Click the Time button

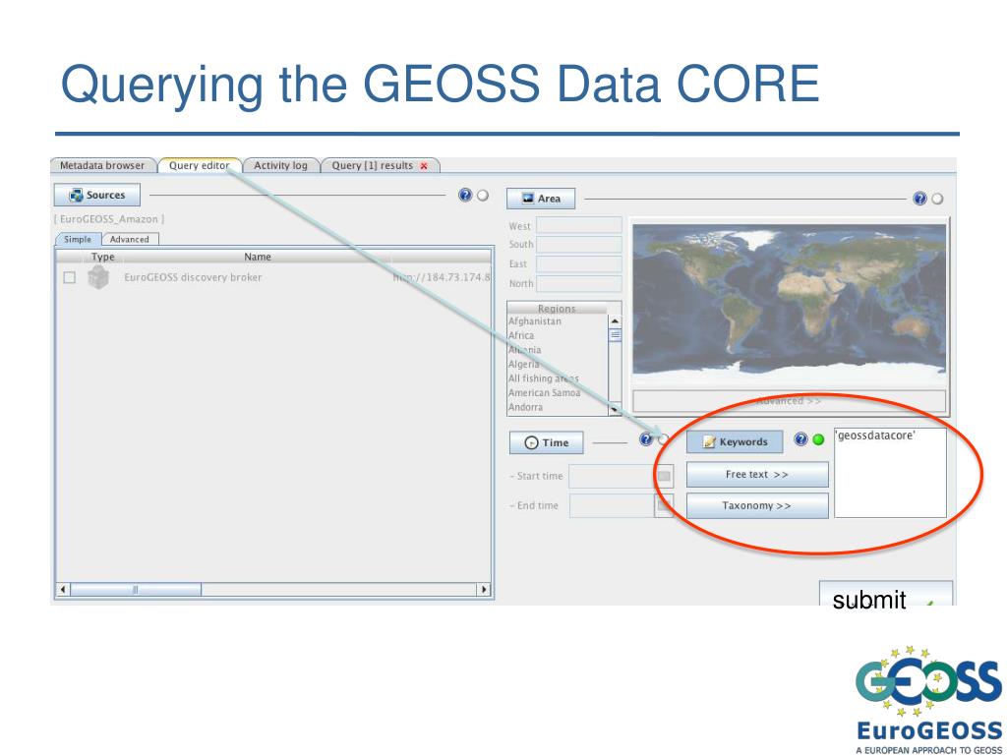point(547,442)
